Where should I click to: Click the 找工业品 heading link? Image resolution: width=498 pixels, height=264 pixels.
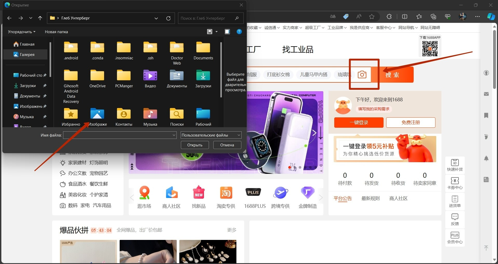click(x=298, y=49)
